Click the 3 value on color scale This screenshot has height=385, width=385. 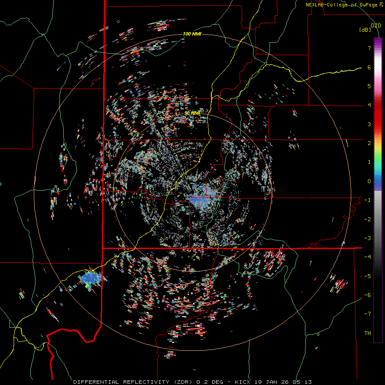(x=369, y=124)
